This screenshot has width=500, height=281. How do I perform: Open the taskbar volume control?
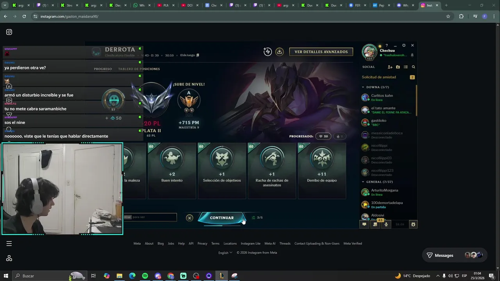click(450, 276)
